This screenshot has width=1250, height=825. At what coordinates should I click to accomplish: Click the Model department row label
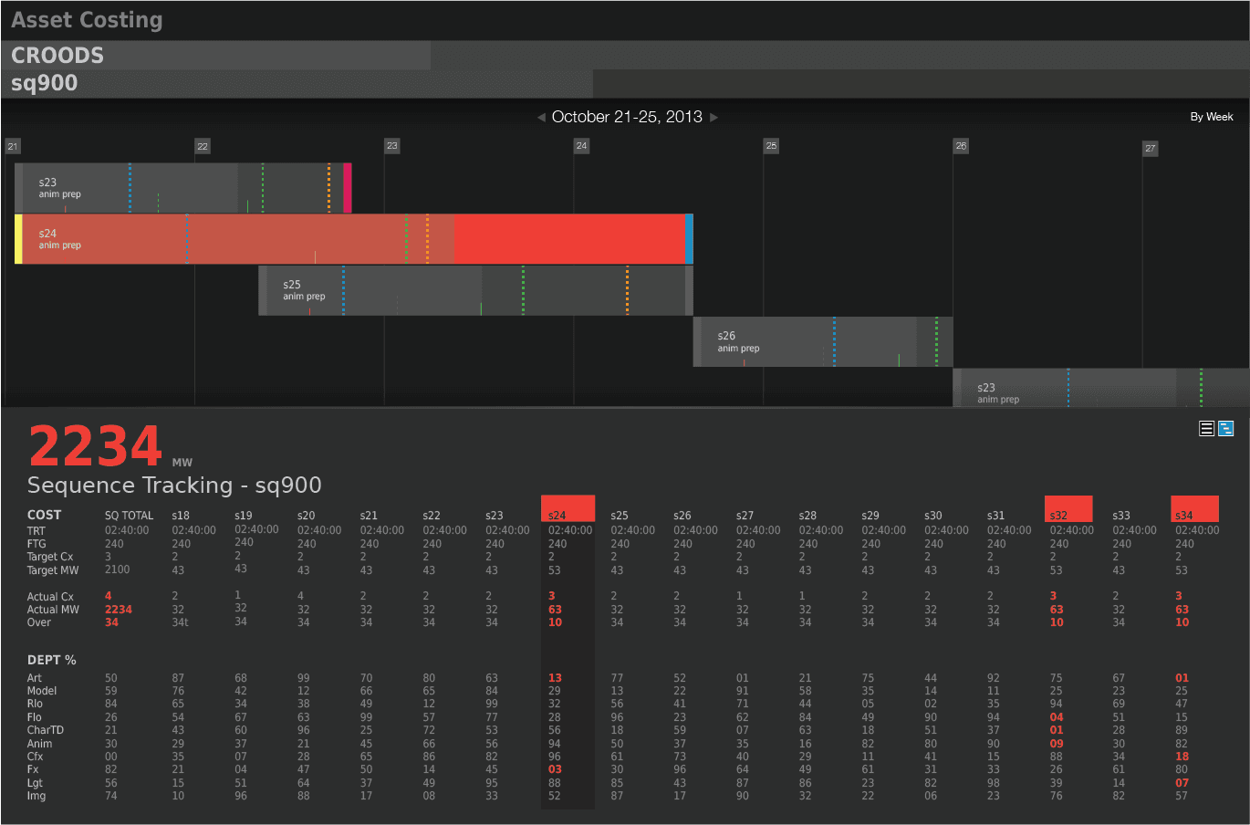point(42,691)
